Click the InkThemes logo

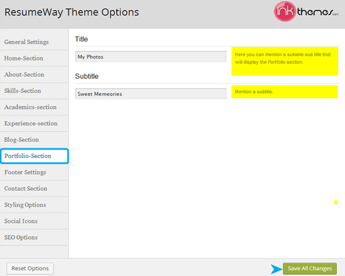(306, 12)
